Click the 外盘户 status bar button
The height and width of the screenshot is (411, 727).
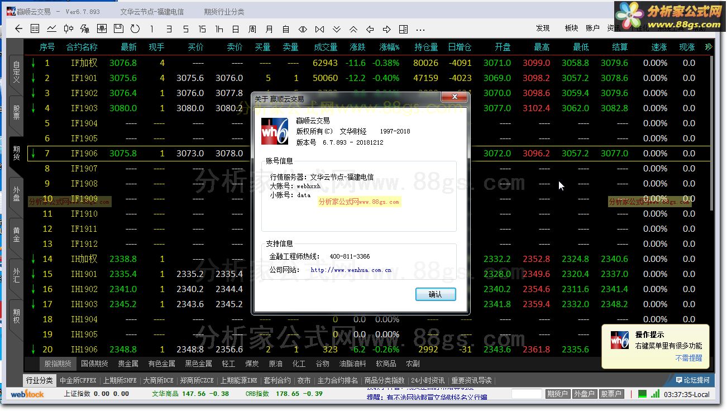[584, 394]
